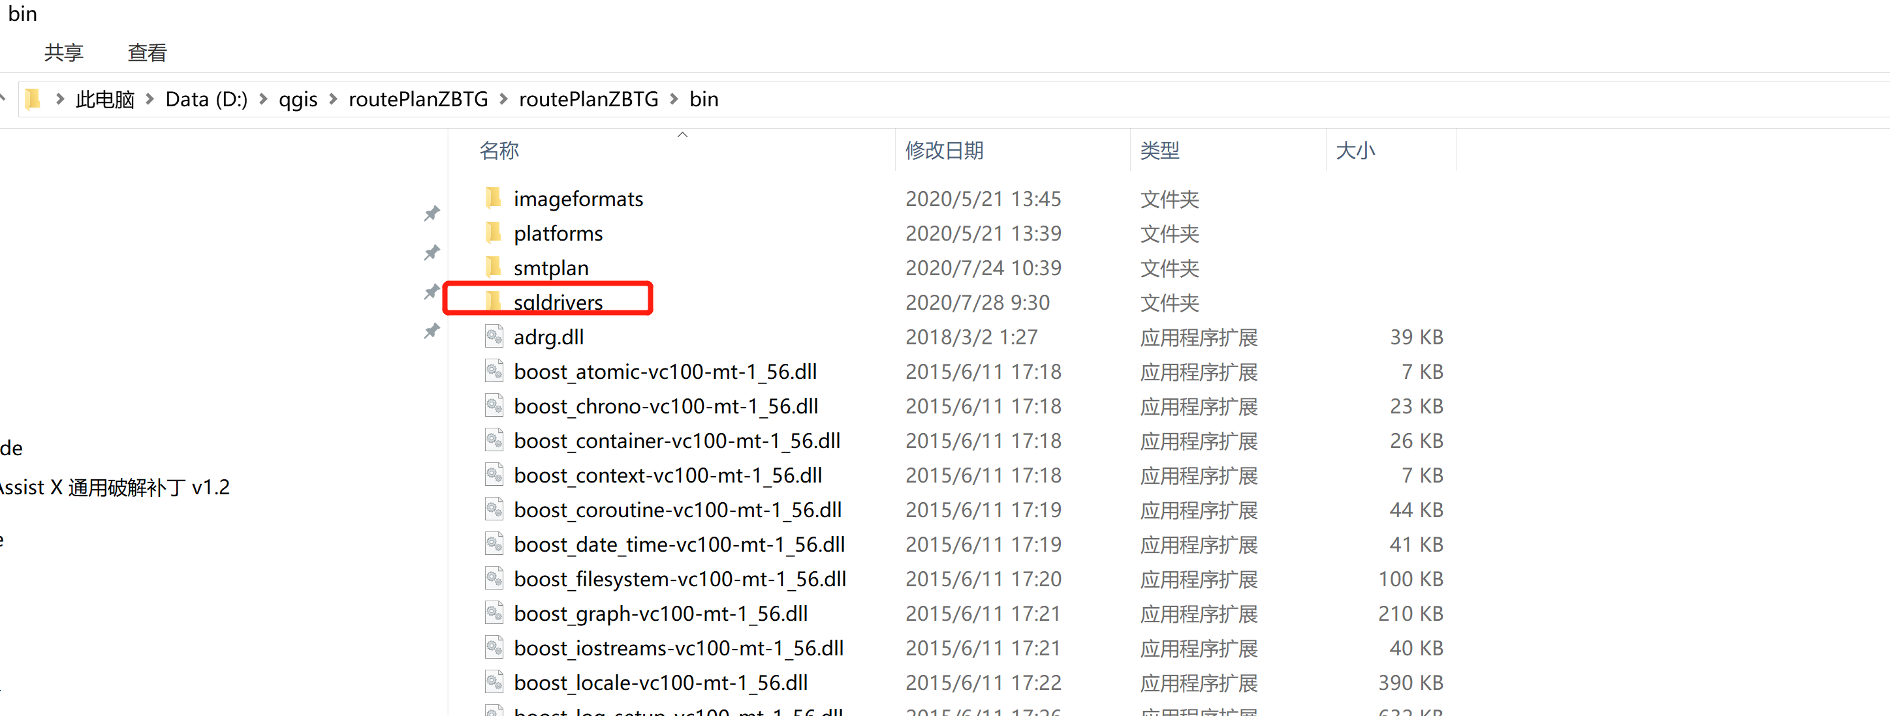
Task: Open the imageformats folder icon
Action: tap(494, 198)
